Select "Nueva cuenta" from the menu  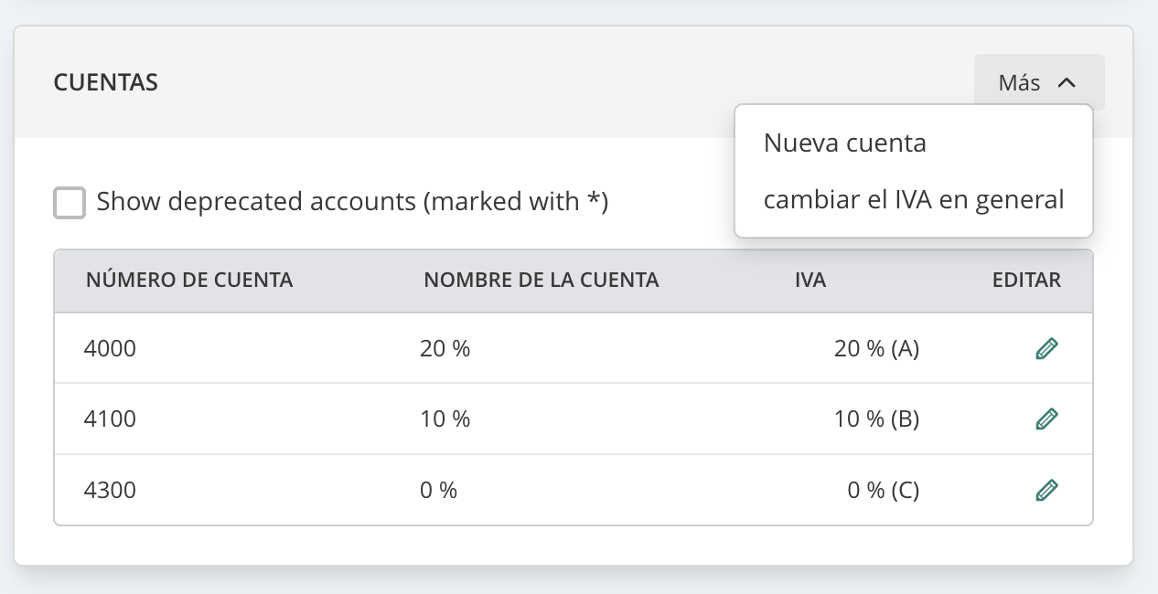tap(845, 143)
